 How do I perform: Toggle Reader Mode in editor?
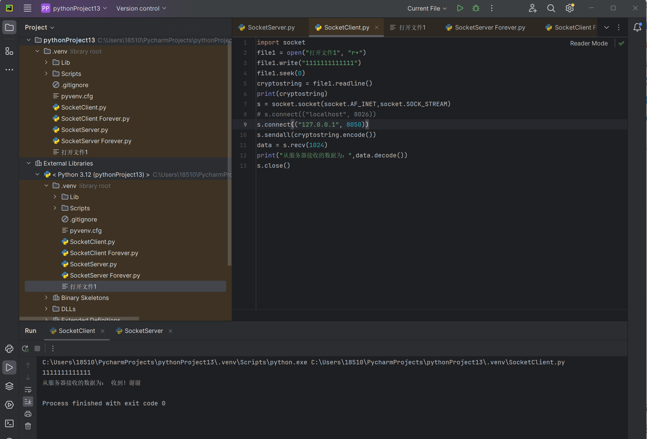(589, 43)
